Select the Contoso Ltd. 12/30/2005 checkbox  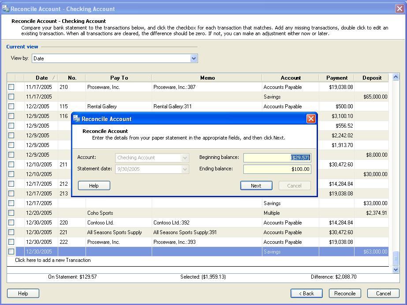pyautogui.click(x=11, y=223)
